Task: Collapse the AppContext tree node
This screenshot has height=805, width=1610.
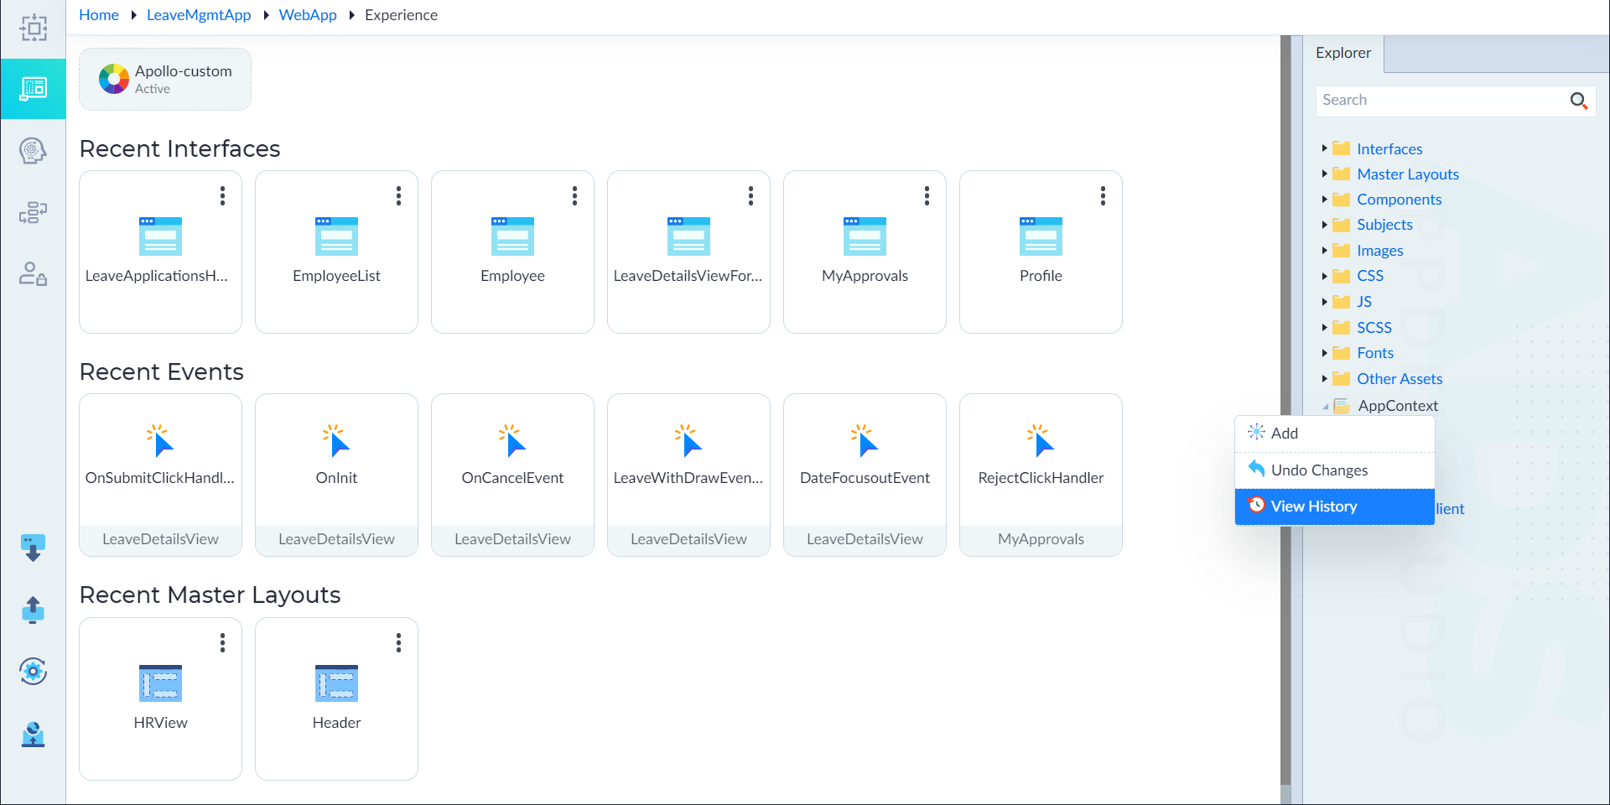Action: [x=1325, y=406]
